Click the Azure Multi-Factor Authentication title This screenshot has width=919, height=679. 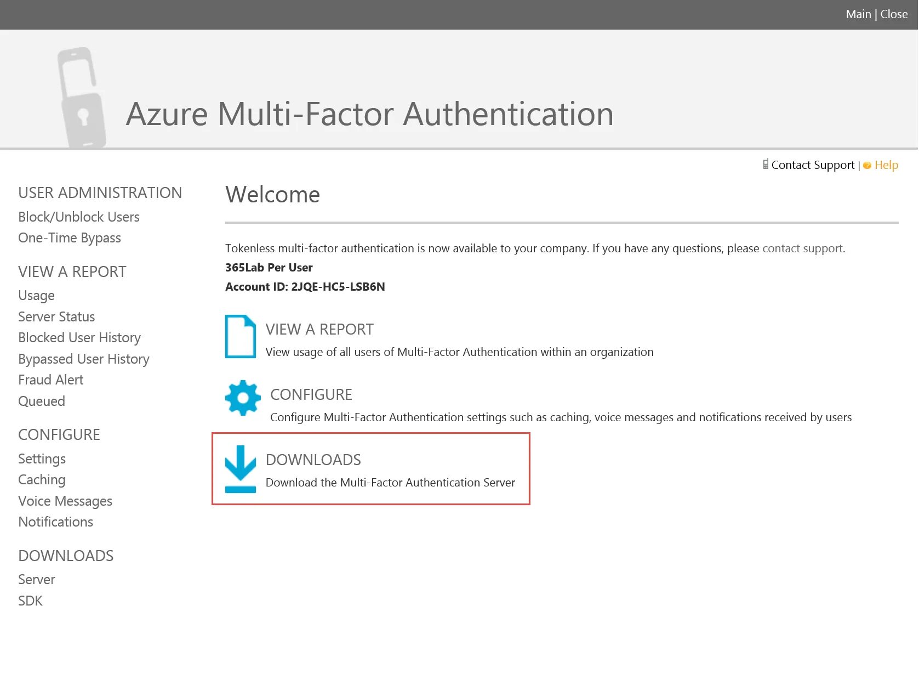(x=370, y=114)
